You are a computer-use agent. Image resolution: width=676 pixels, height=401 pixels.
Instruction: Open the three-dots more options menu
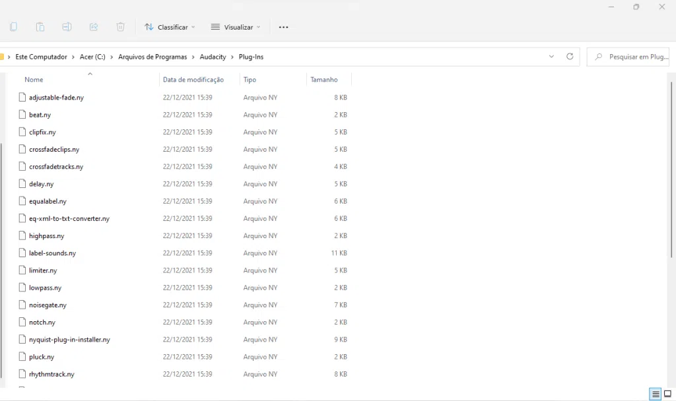click(284, 27)
